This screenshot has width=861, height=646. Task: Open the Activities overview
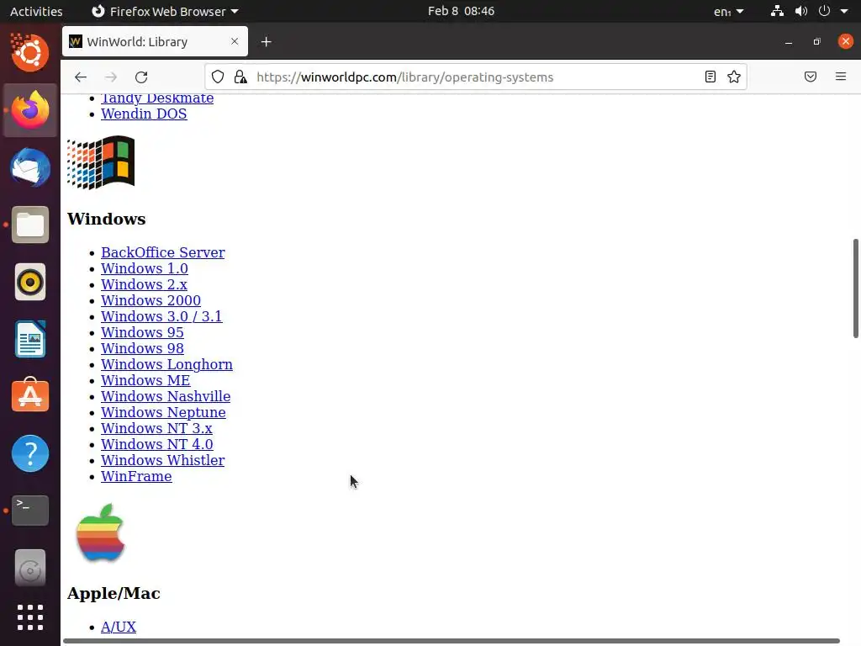(36, 11)
